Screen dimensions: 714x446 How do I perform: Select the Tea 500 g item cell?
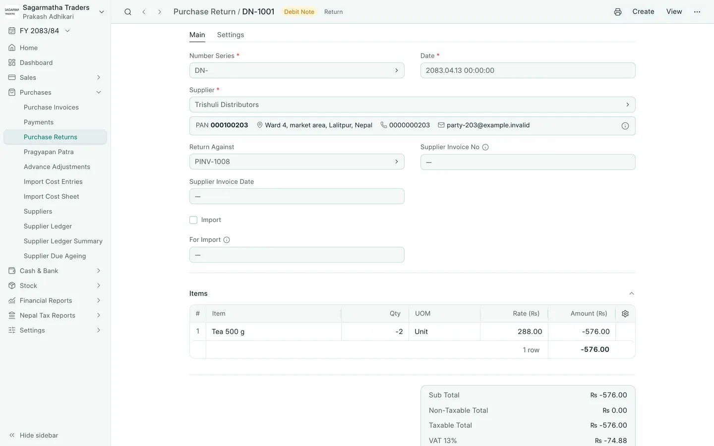tap(273, 332)
